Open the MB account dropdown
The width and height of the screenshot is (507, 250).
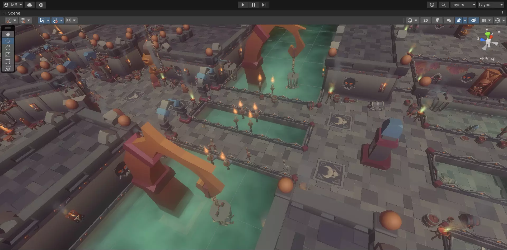point(13,5)
